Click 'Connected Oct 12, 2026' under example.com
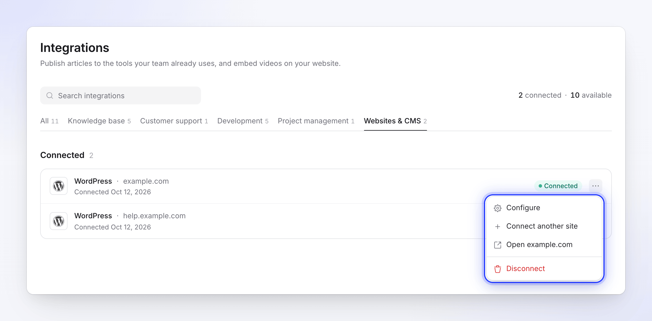 tap(112, 192)
